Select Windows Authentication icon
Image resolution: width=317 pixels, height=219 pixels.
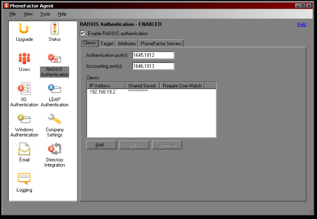coord(24,120)
